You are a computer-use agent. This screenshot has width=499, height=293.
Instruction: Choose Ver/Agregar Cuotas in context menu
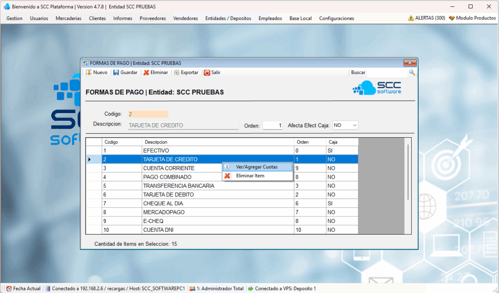[x=257, y=167]
